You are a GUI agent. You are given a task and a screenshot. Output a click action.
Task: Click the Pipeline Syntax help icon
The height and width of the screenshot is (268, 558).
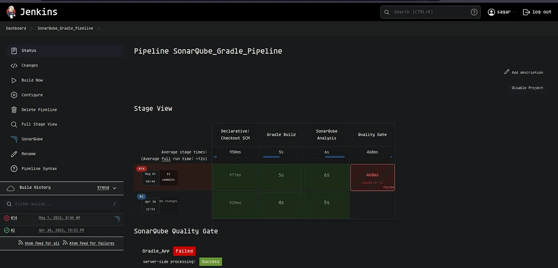(14, 168)
